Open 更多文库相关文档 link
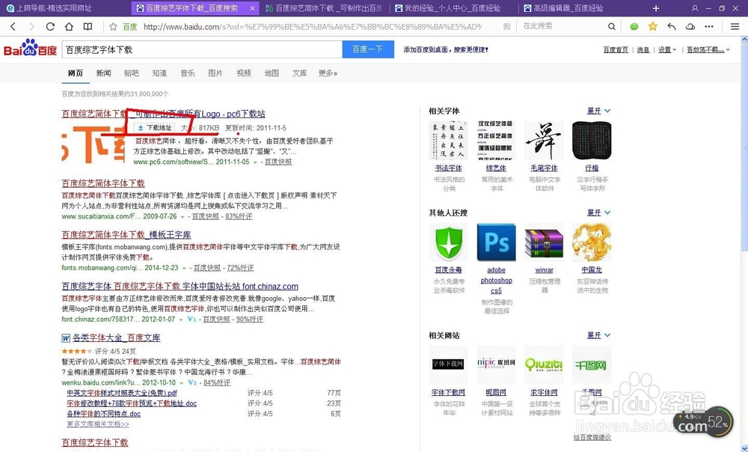The height and width of the screenshot is (452, 748). click(98, 424)
